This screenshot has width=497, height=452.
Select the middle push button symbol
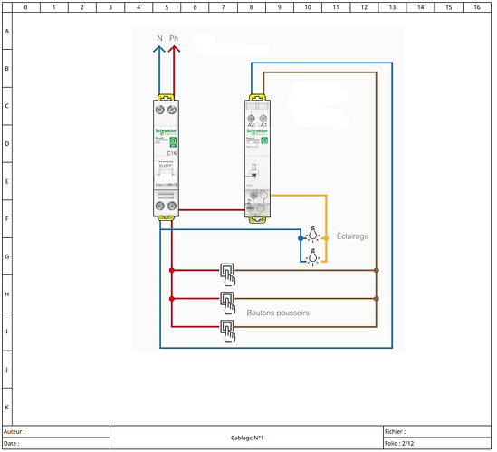(x=228, y=303)
